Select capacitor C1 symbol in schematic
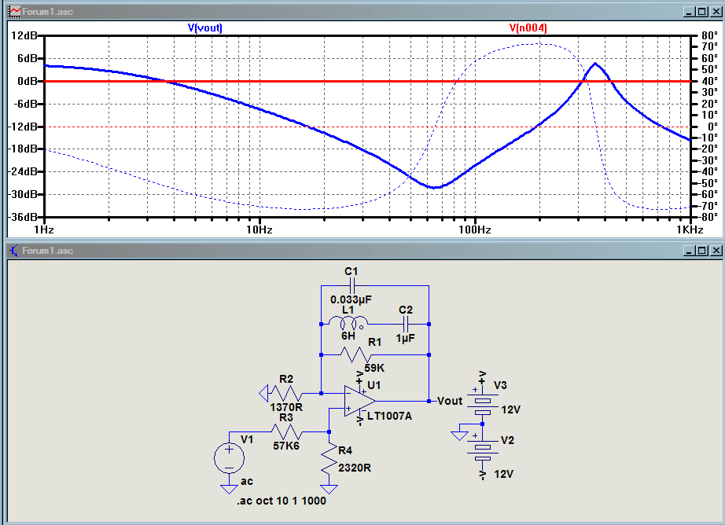 pos(351,285)
